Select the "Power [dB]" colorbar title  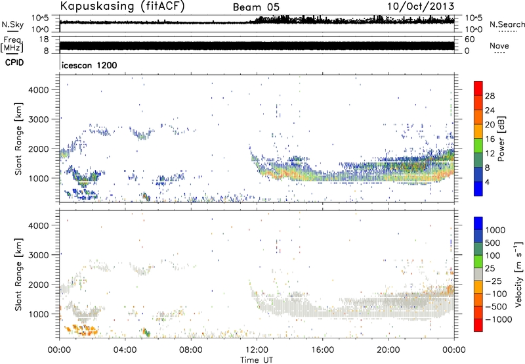(x=501, y=139)
